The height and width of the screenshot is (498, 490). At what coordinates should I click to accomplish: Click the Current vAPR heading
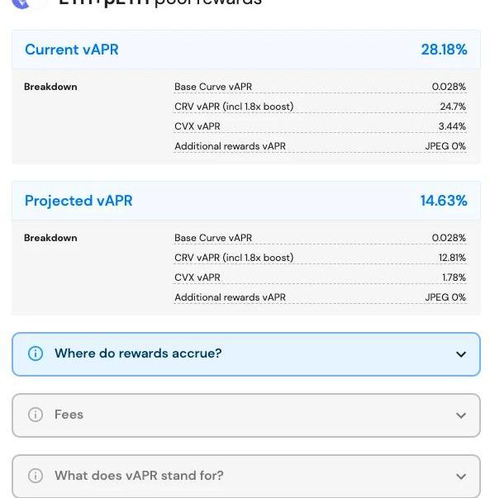pos(72,50)
